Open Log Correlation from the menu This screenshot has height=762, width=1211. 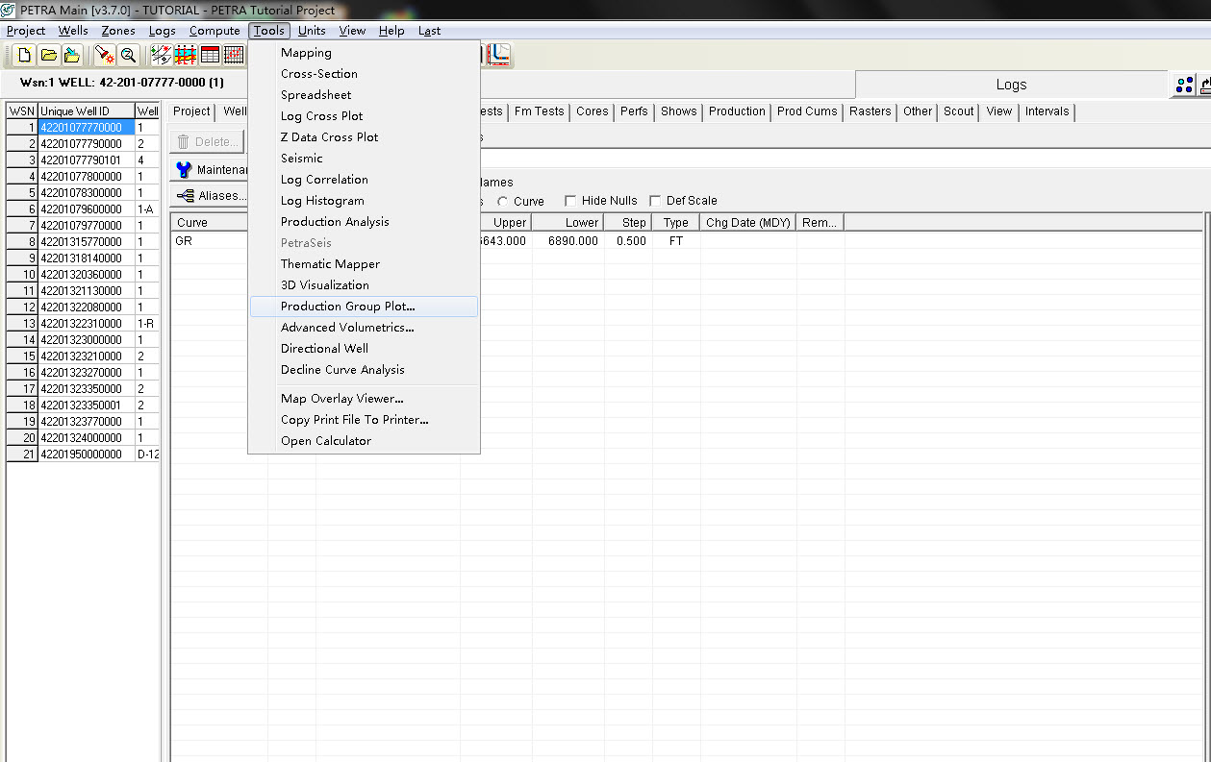tap(364, 180)
